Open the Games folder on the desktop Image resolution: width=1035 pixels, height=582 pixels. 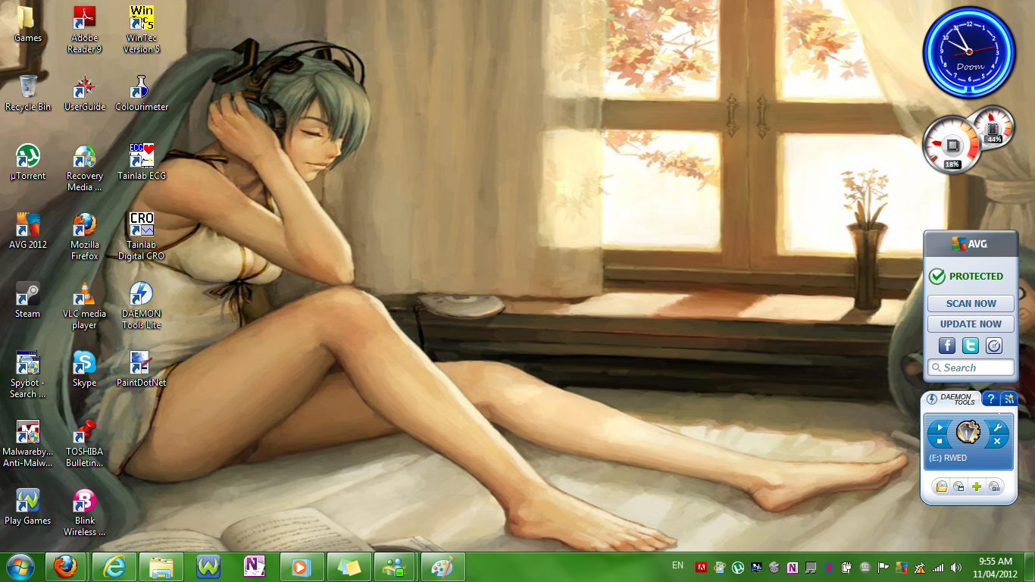coord(28,24)
